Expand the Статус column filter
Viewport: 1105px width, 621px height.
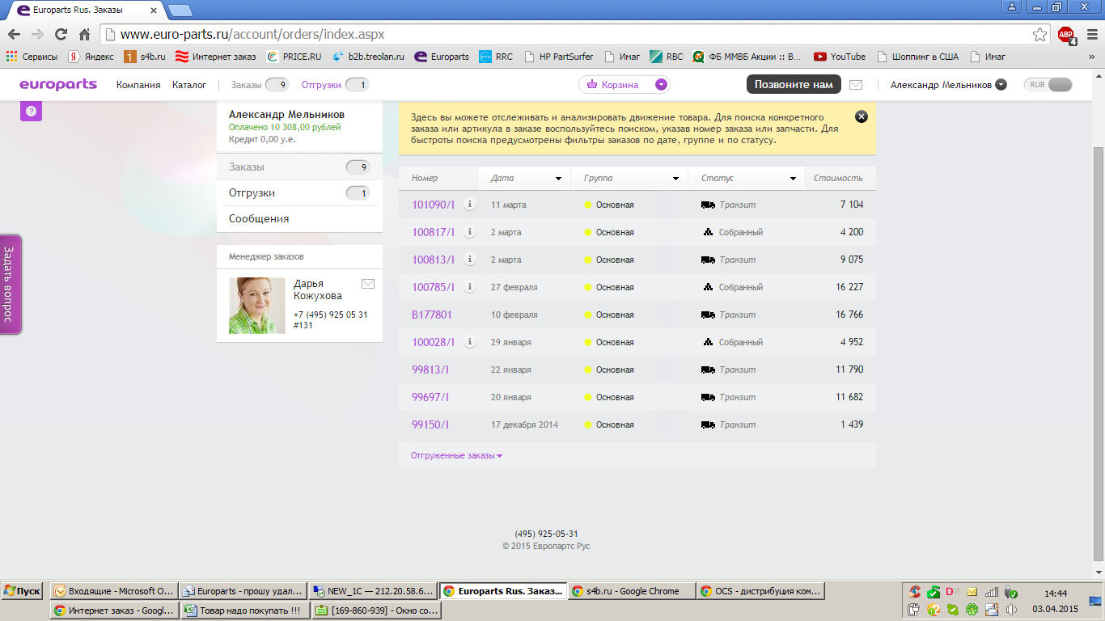[793, 179]
